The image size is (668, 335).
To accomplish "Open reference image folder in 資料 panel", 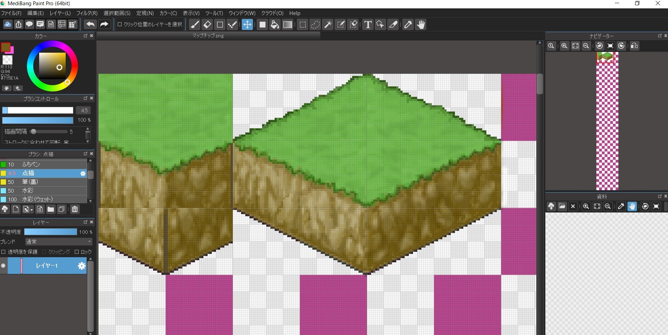I will 562,206.
